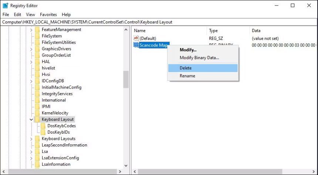Click the DosKeybIDs folder icon

point(43,132)
